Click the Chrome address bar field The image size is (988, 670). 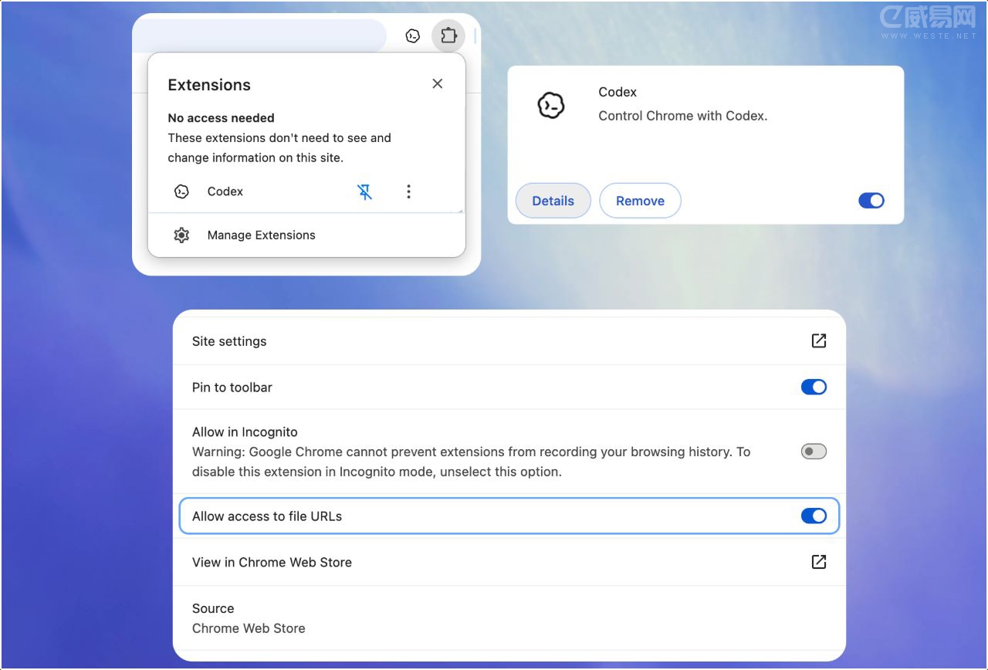point(259,36)
